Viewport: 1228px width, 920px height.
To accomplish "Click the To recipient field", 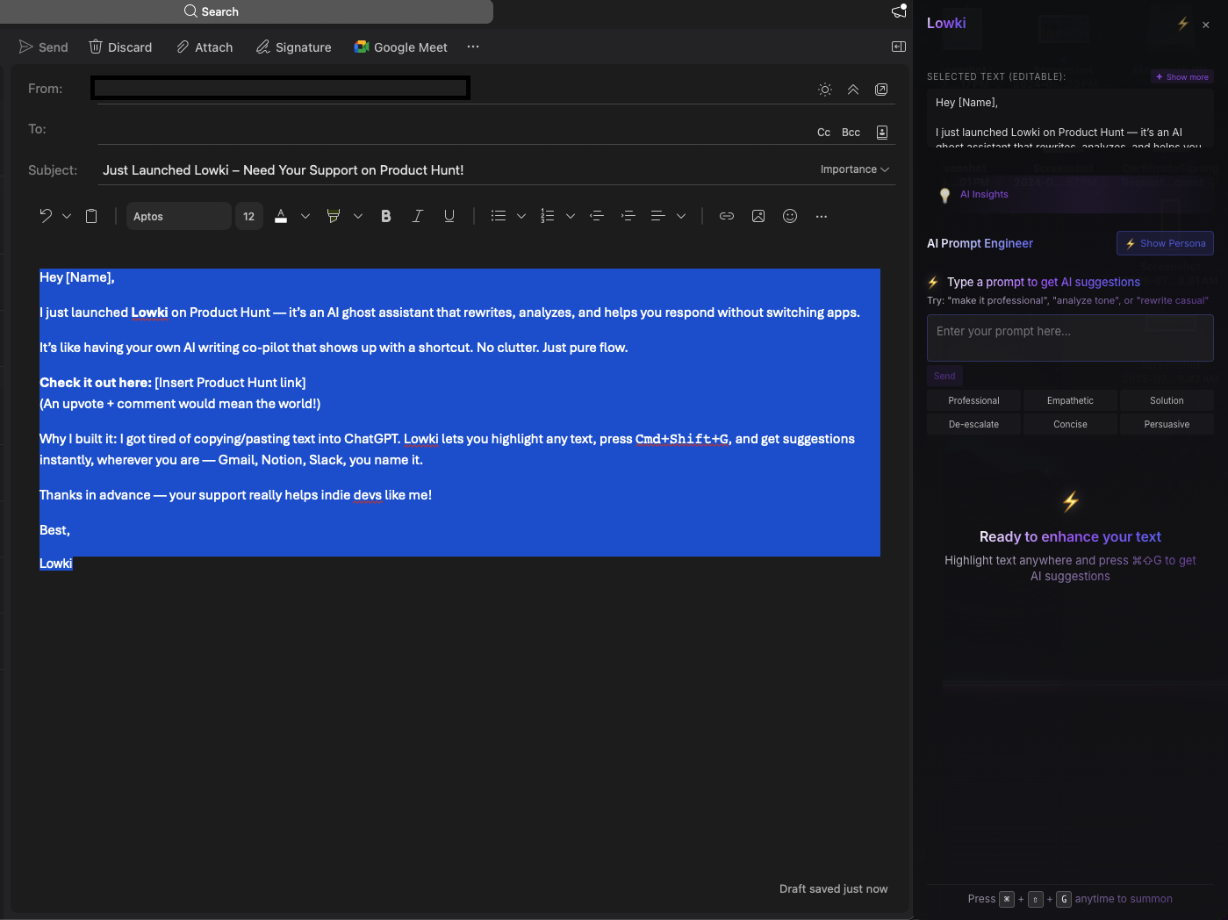I will click(x=452, y=130).
